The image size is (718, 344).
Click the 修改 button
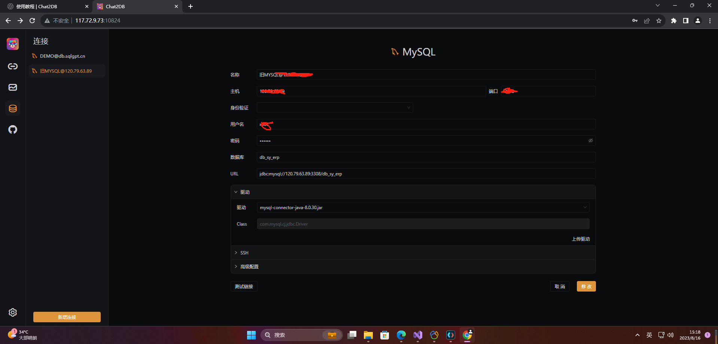586,286
